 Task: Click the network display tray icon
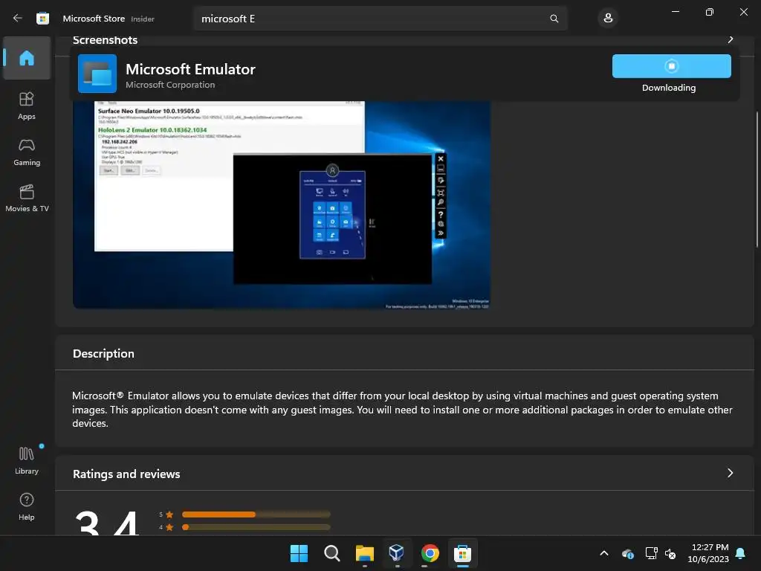coord(651,553)
